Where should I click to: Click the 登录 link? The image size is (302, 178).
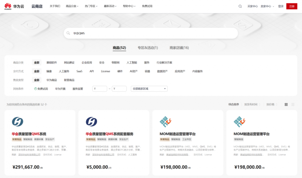click(281, 6)
